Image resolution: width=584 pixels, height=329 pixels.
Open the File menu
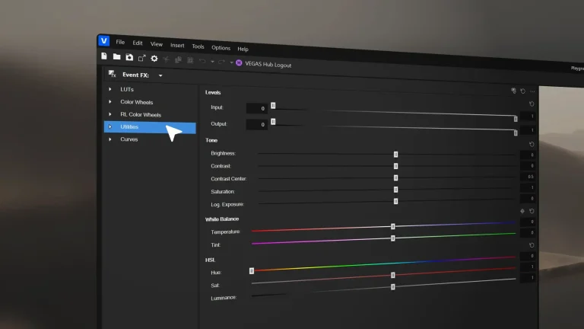point(120,42)
